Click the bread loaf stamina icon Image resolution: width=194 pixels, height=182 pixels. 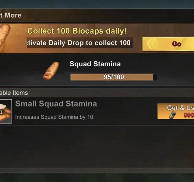click(x=51, y=71)
